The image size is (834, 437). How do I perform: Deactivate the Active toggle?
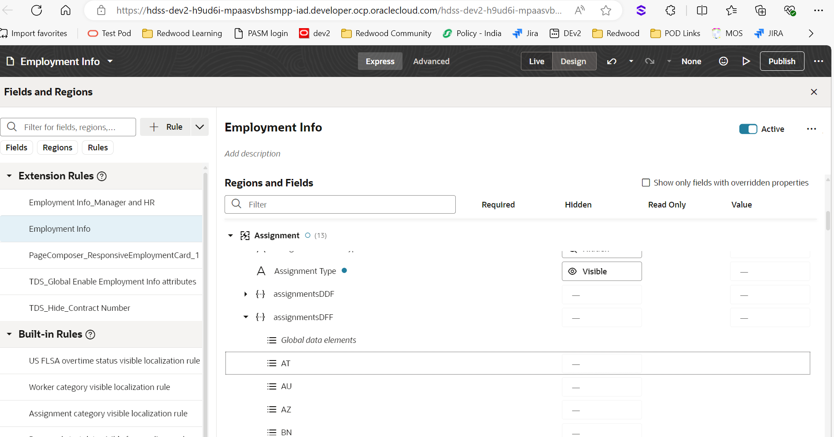(748, 129)
